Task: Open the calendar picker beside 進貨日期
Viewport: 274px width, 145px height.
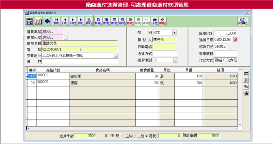Action: click(x=235, y=39)
